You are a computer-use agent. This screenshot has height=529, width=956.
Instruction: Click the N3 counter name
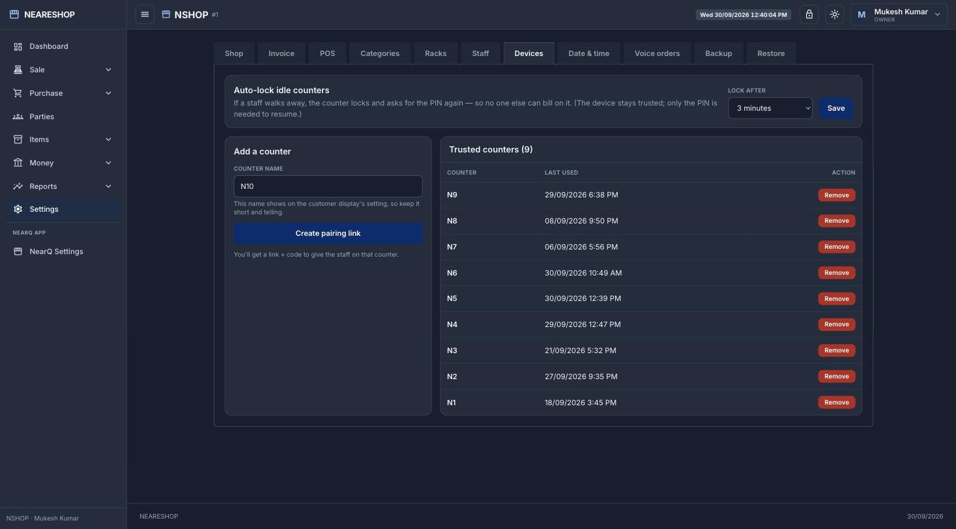[x=452, y=350]
